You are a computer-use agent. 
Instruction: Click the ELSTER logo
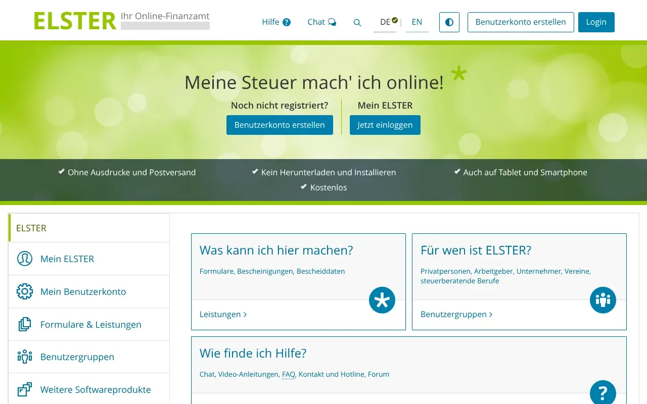click(x=74, y=20)
